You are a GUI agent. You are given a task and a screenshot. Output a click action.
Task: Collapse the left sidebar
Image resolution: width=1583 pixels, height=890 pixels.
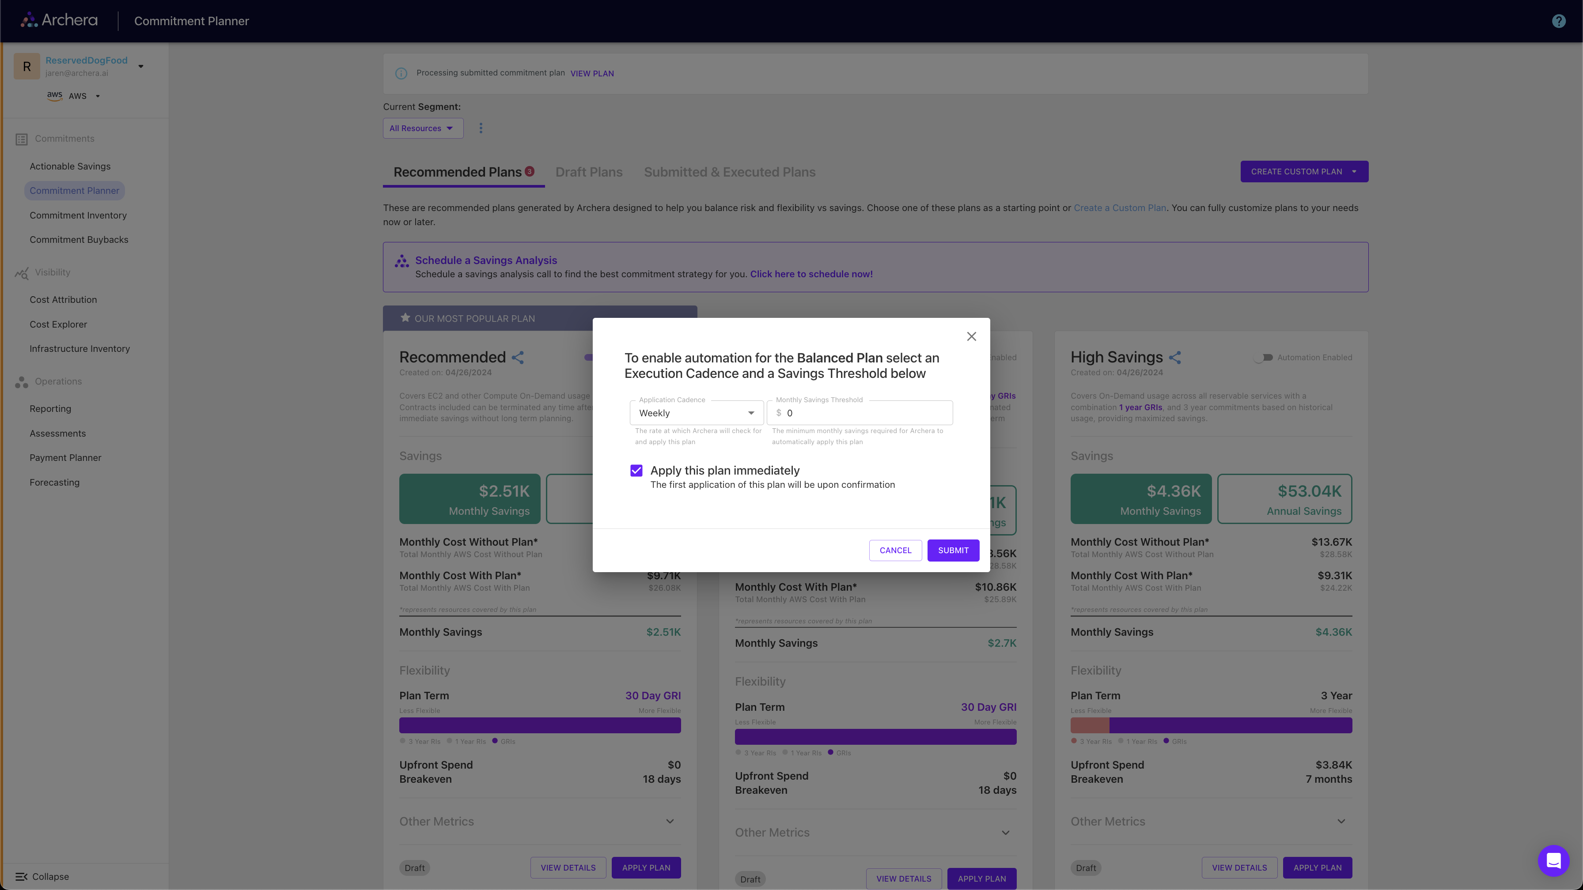tap(42, 876)
